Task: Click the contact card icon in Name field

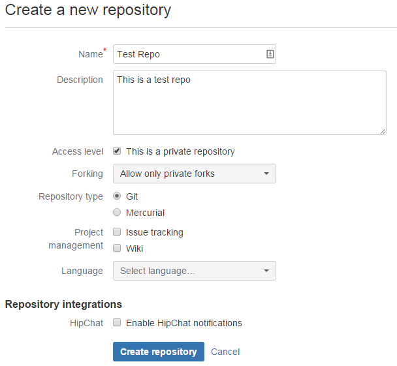Action: point(270,55)
